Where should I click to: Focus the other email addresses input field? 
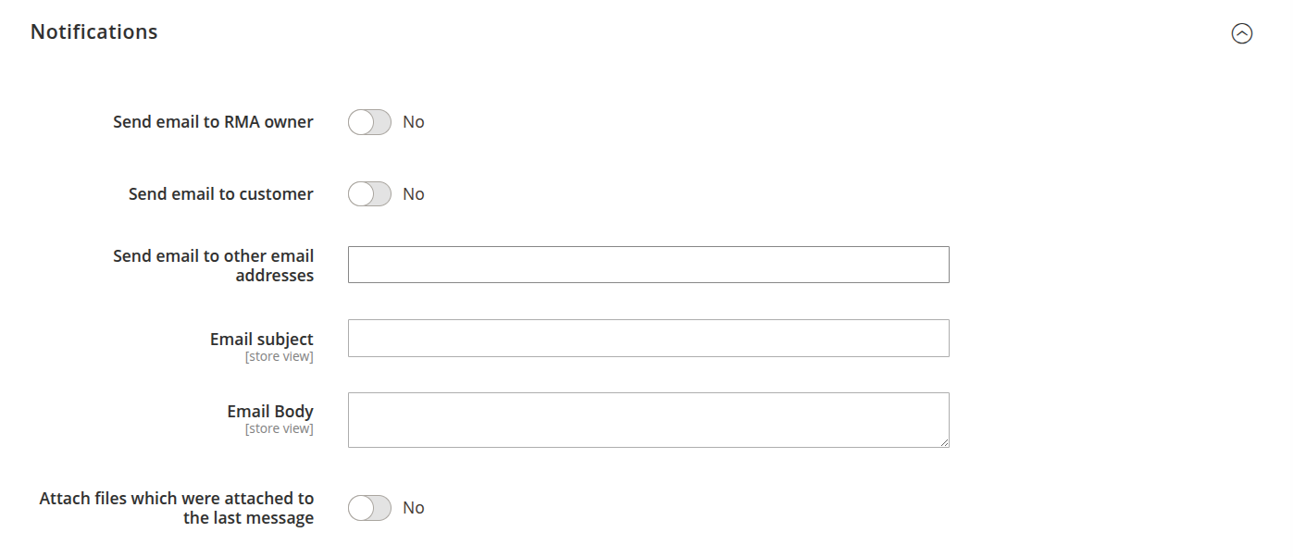point(648,265)
